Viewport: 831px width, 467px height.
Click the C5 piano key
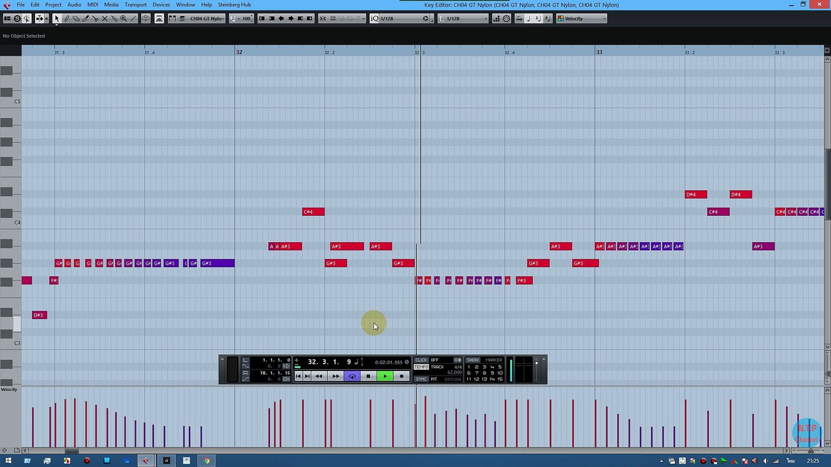[10, 101]
